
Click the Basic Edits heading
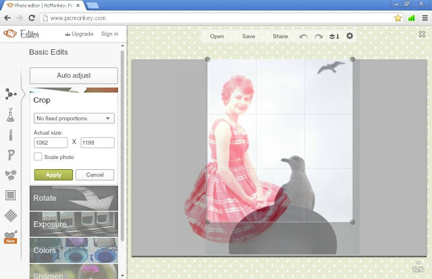coord(49,52)
